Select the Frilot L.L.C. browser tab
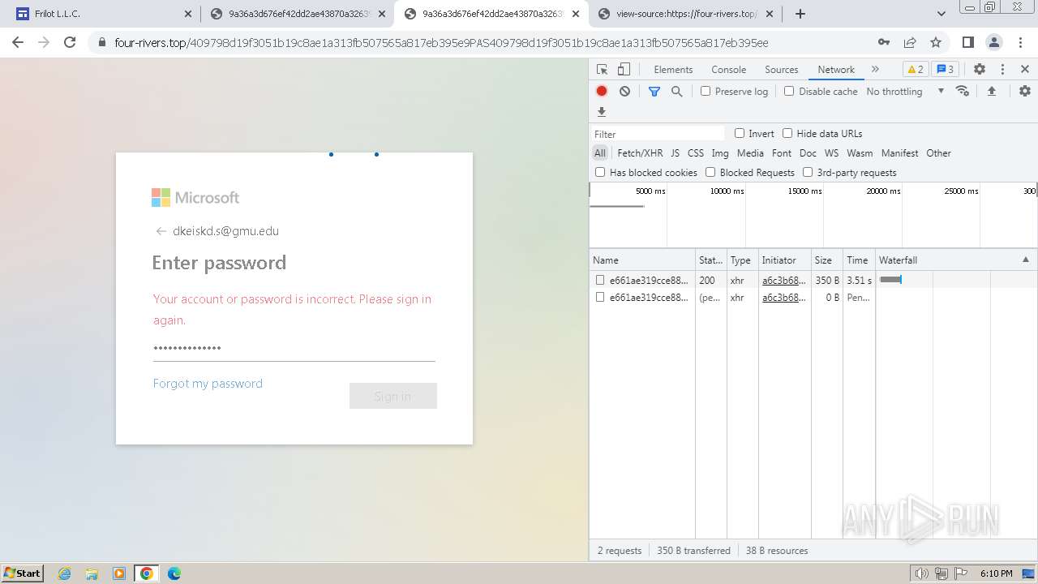1038x584 pixels. pos(102,14)
